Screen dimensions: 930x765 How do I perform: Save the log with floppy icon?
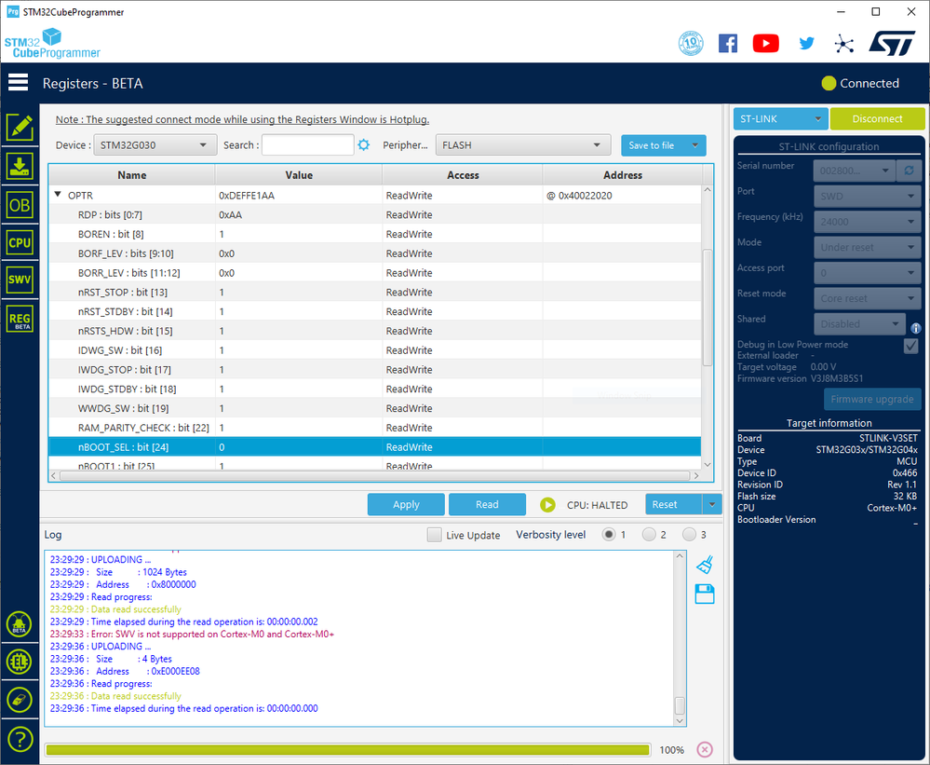[x=705, y=594]
